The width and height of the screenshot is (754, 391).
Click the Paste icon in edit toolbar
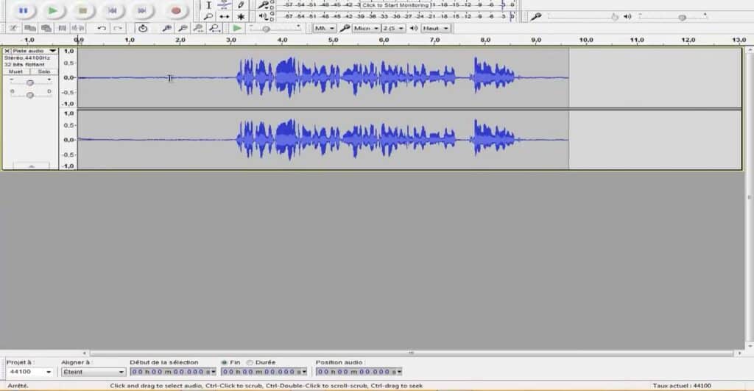46,29
